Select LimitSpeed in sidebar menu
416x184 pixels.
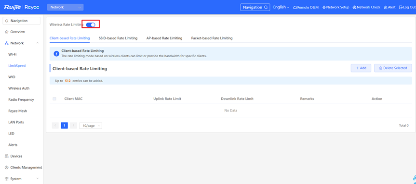pos(17,66)
